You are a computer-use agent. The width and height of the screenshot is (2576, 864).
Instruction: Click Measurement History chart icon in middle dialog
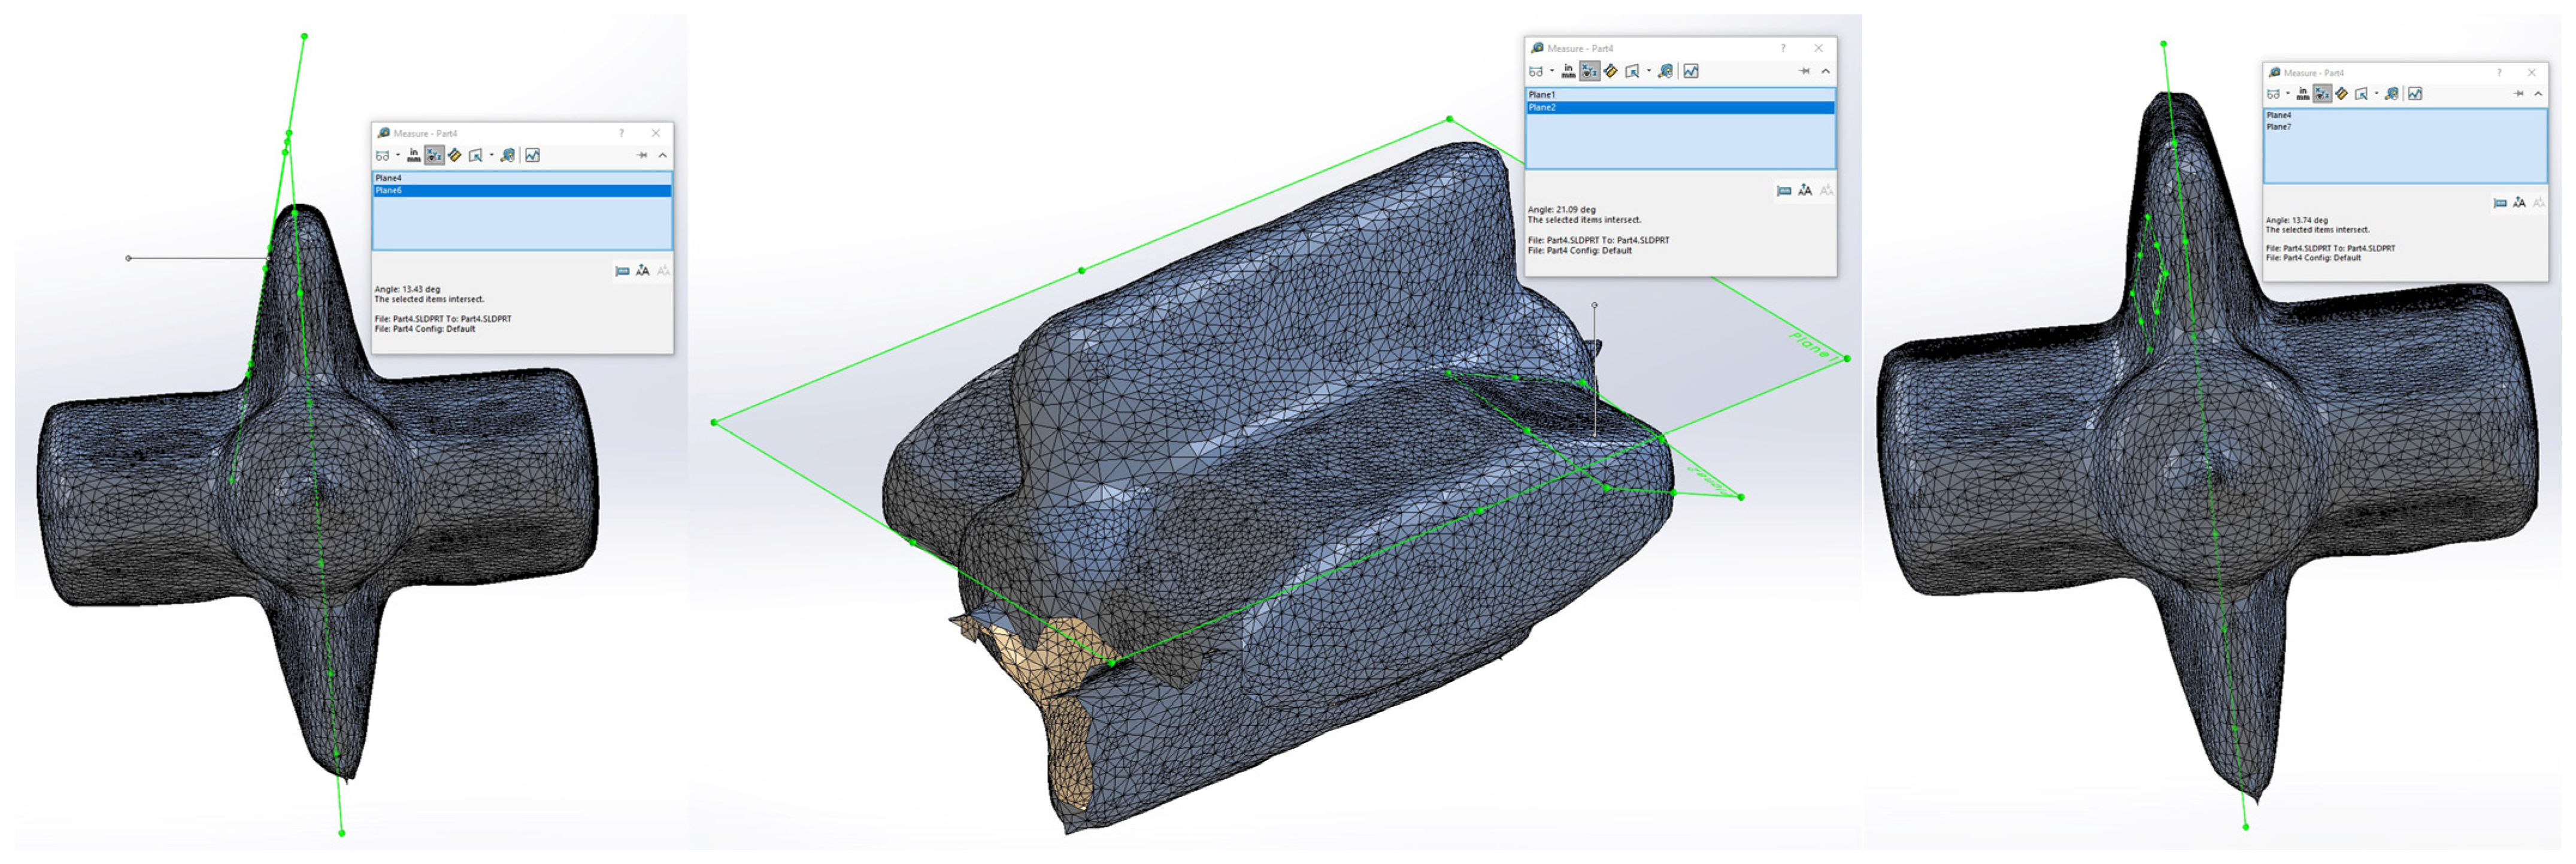pos(1690,72)
